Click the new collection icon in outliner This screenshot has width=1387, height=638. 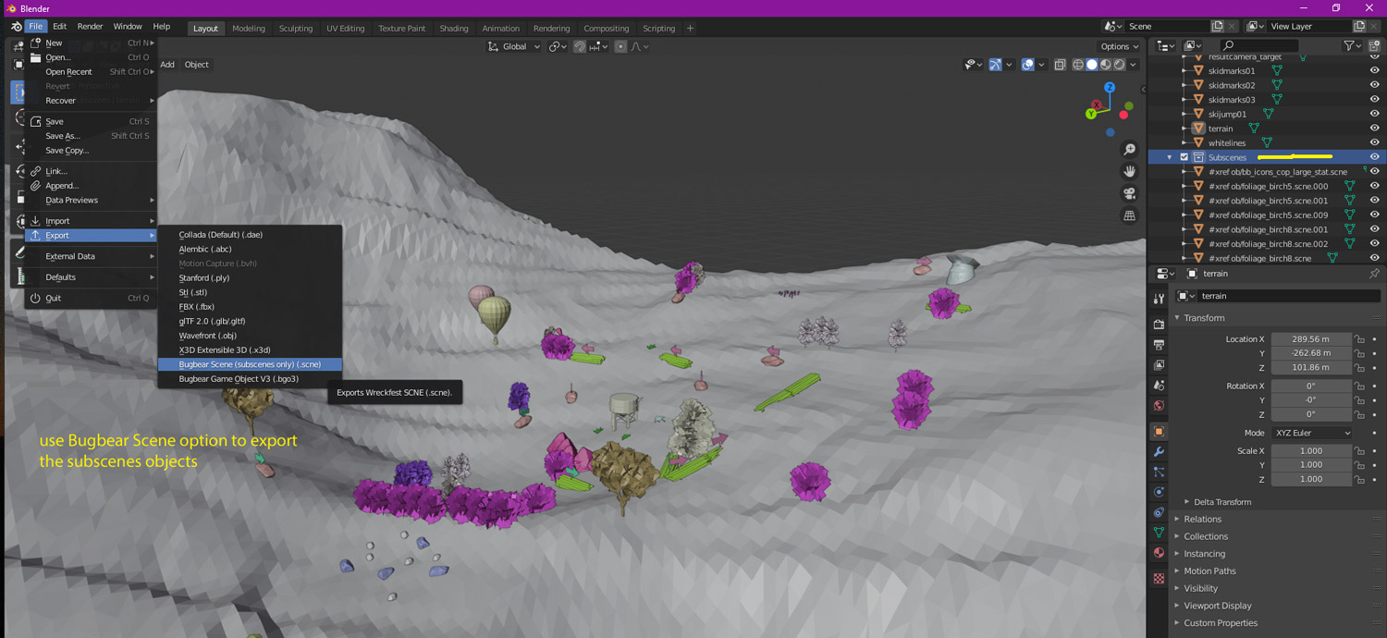pos(1374,45)
